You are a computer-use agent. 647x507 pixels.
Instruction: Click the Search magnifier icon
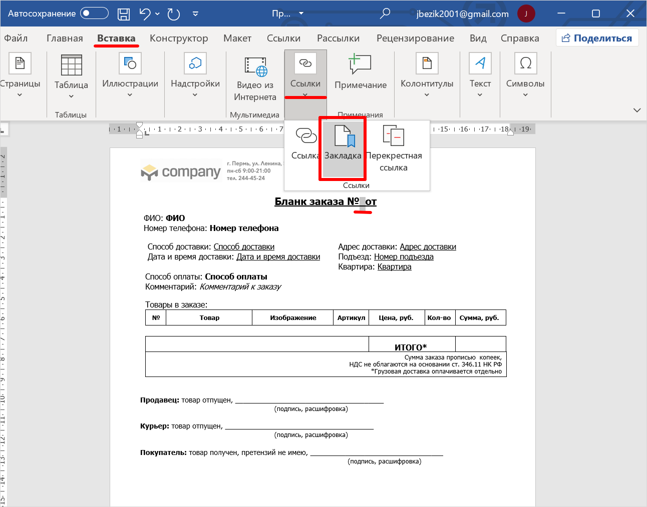[x=385, y=13]
